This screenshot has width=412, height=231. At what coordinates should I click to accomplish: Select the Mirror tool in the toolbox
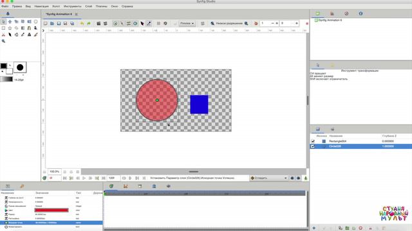(29, 22)
